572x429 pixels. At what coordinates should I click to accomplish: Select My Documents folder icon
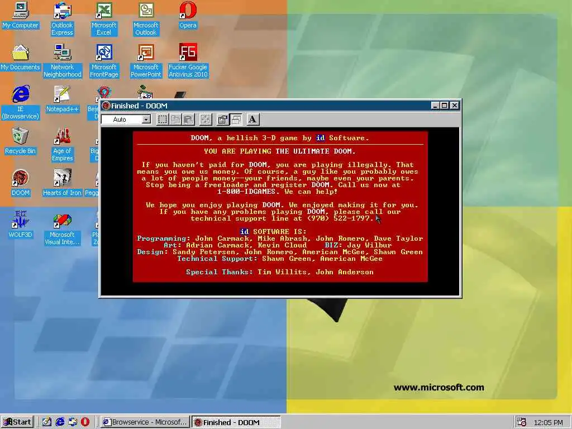coord(20,58)
